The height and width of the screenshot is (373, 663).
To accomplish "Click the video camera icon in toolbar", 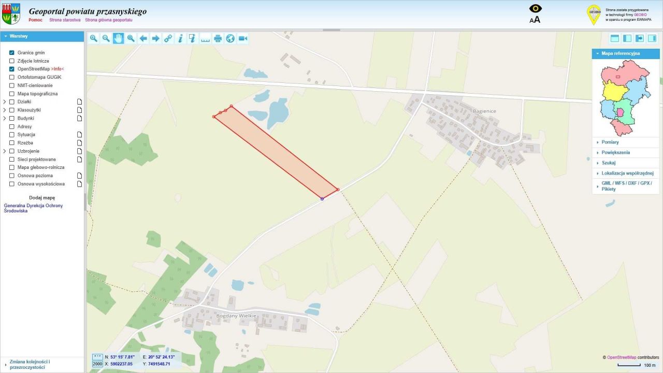I will pos(243,38).
